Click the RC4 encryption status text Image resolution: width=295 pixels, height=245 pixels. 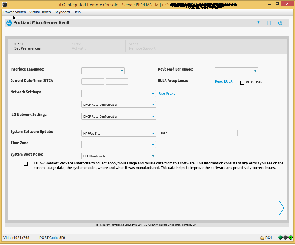pos(269,238)
